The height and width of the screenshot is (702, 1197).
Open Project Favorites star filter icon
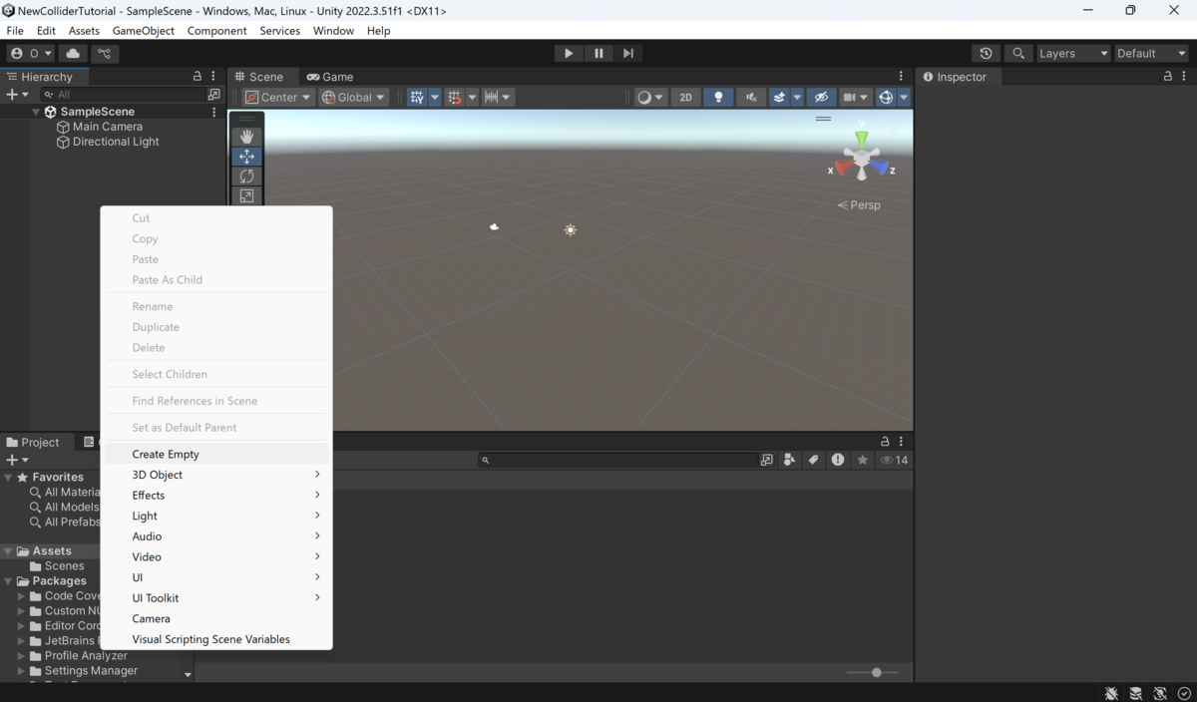tap(863, 460)
